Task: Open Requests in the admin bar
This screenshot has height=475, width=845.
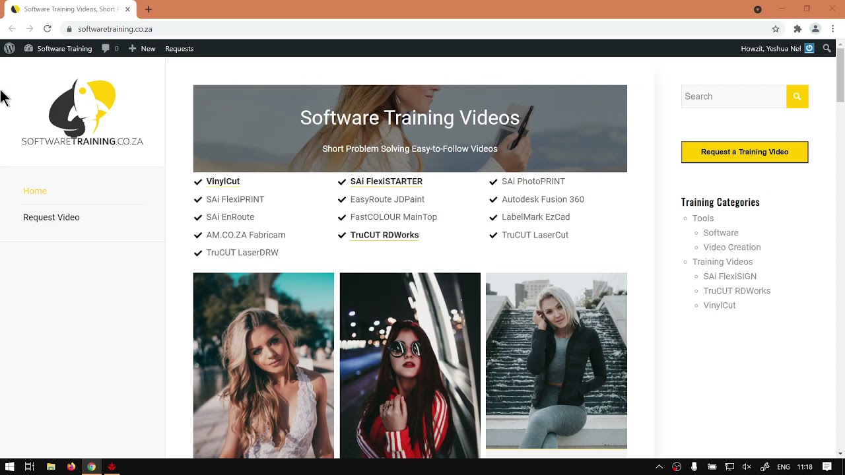Action: (x=179, y=48)
